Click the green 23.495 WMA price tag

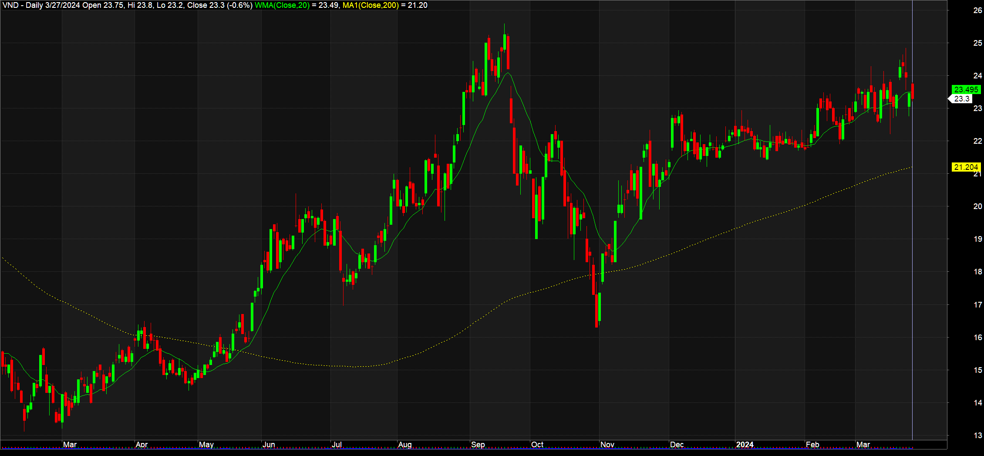click(966, 89)
